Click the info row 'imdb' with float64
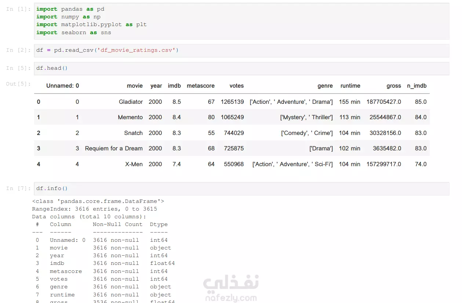The height and width of the screenshot is (303, 462). (105, 263)
